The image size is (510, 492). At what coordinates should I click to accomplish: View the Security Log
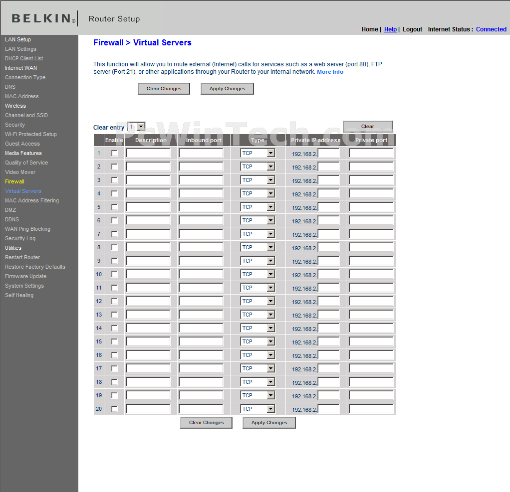pyautogui.click(x=20, y=238)
